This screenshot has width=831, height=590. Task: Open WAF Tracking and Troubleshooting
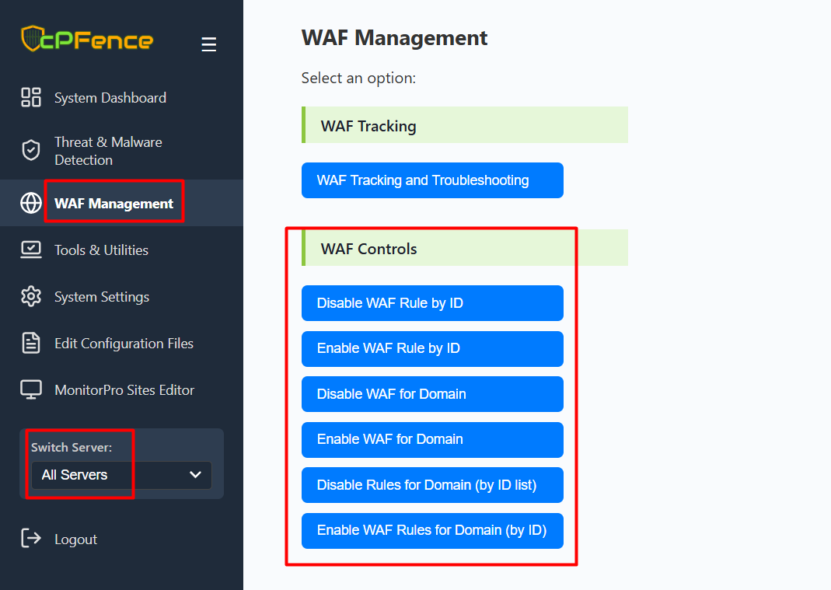pyautogui.click(x=432, y=180)
